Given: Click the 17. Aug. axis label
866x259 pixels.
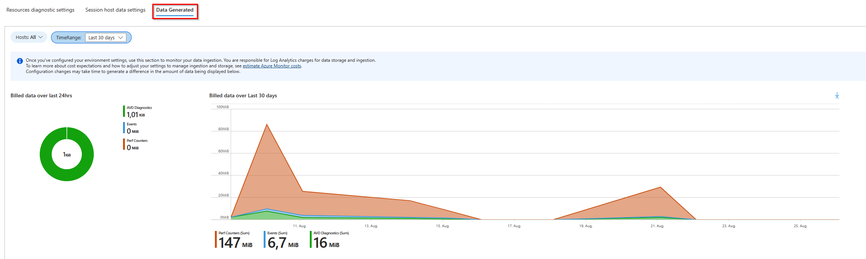Looking at the screenshot, I should click(515, 226).
